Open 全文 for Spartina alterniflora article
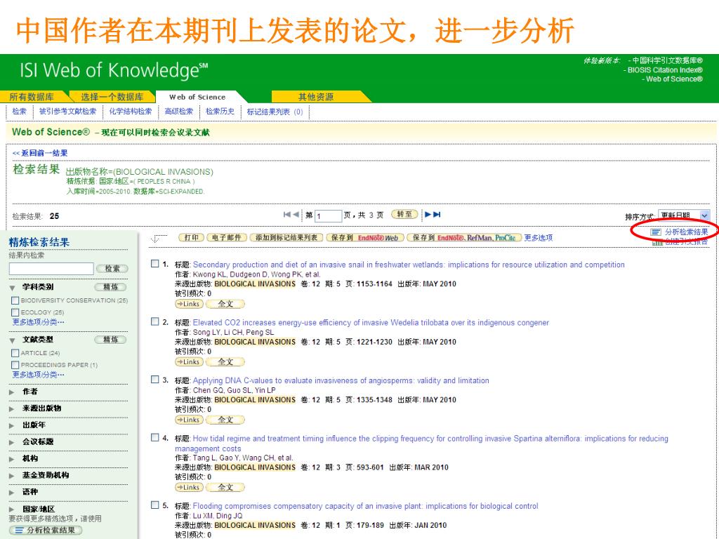This screenshot has height=539, width=719. coord(225,487)
